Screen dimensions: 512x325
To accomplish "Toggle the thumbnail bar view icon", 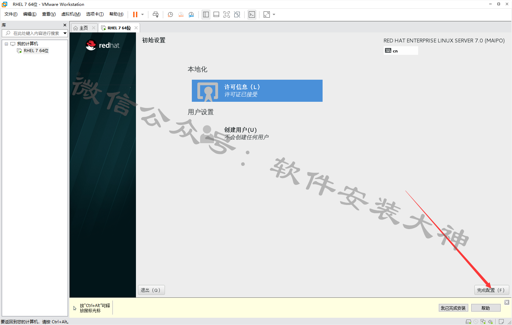I will (216, 14).
